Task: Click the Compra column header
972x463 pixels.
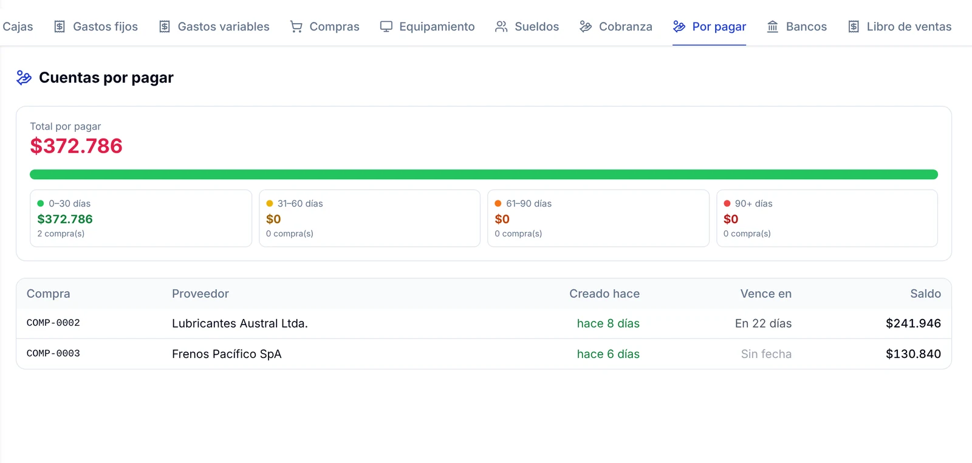Action: click(x=49, y=293)
